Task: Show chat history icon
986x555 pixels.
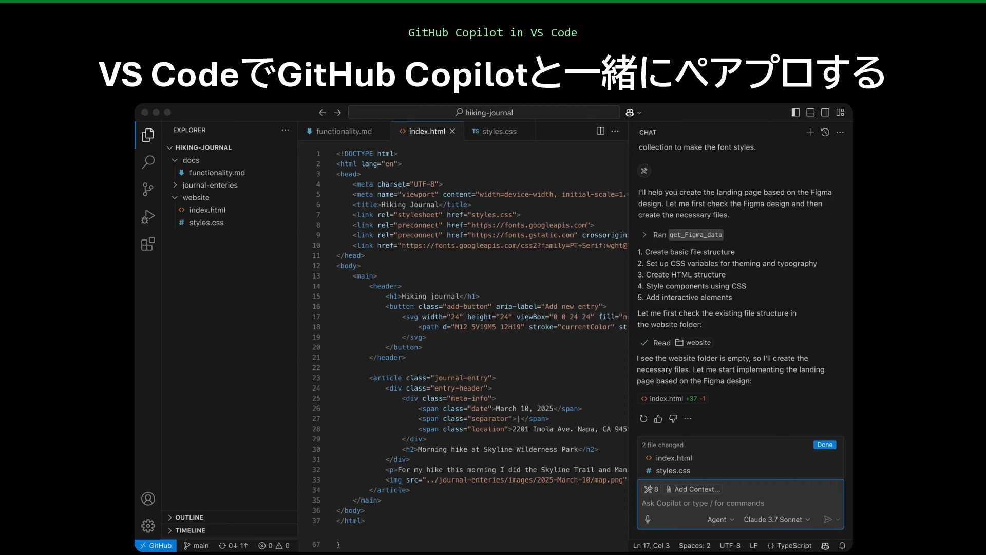Action: point(825,132)
